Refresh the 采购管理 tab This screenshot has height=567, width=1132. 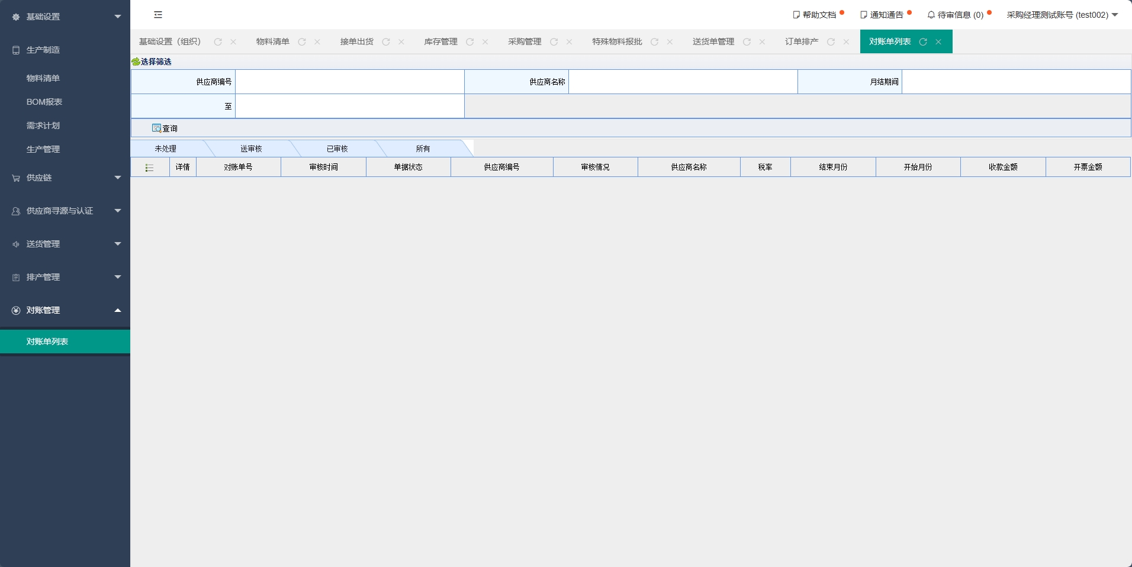pos(554,42)
